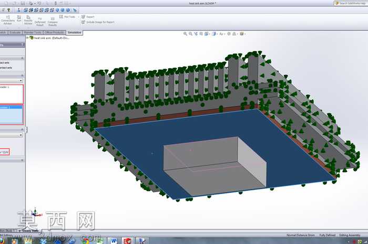Viewport: 368px width, 244px height.
Task: Collapse the selection type section chevron
Action: pos(22,76)
